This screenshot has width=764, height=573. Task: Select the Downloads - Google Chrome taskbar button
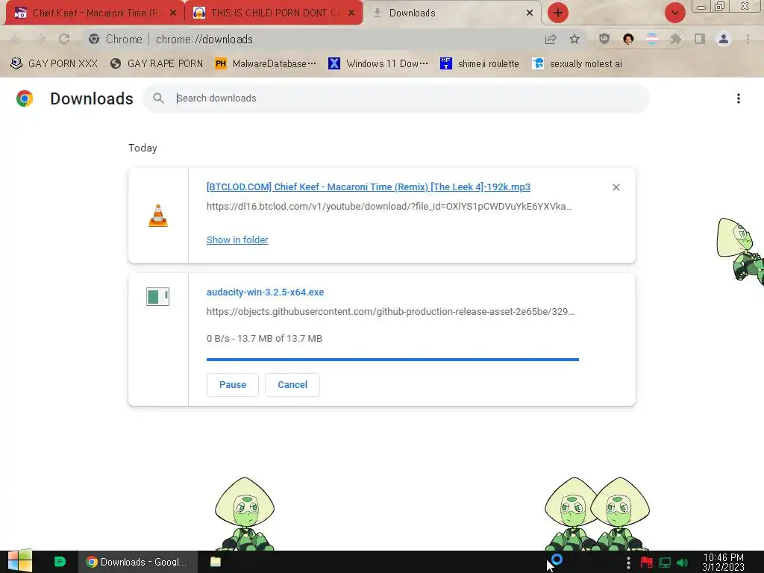click(138, 562)
